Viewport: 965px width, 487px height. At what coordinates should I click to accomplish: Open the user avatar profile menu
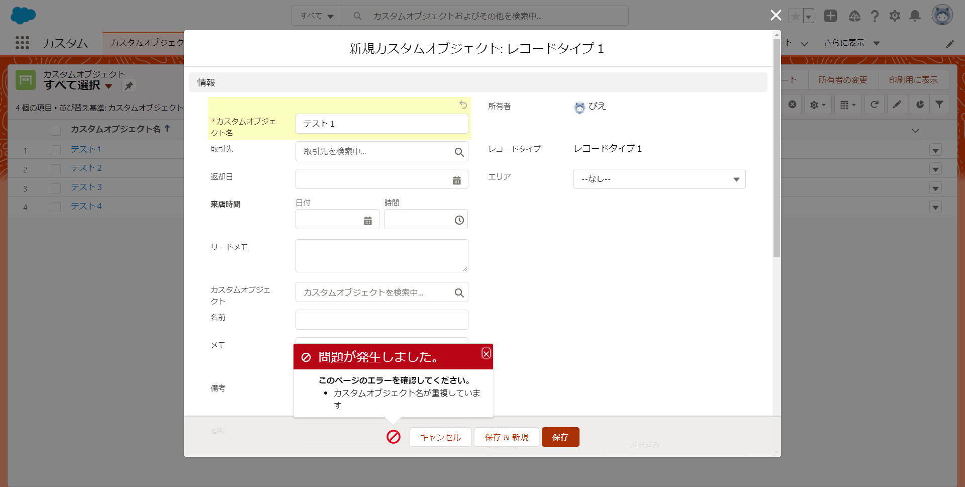pos(942,15)
